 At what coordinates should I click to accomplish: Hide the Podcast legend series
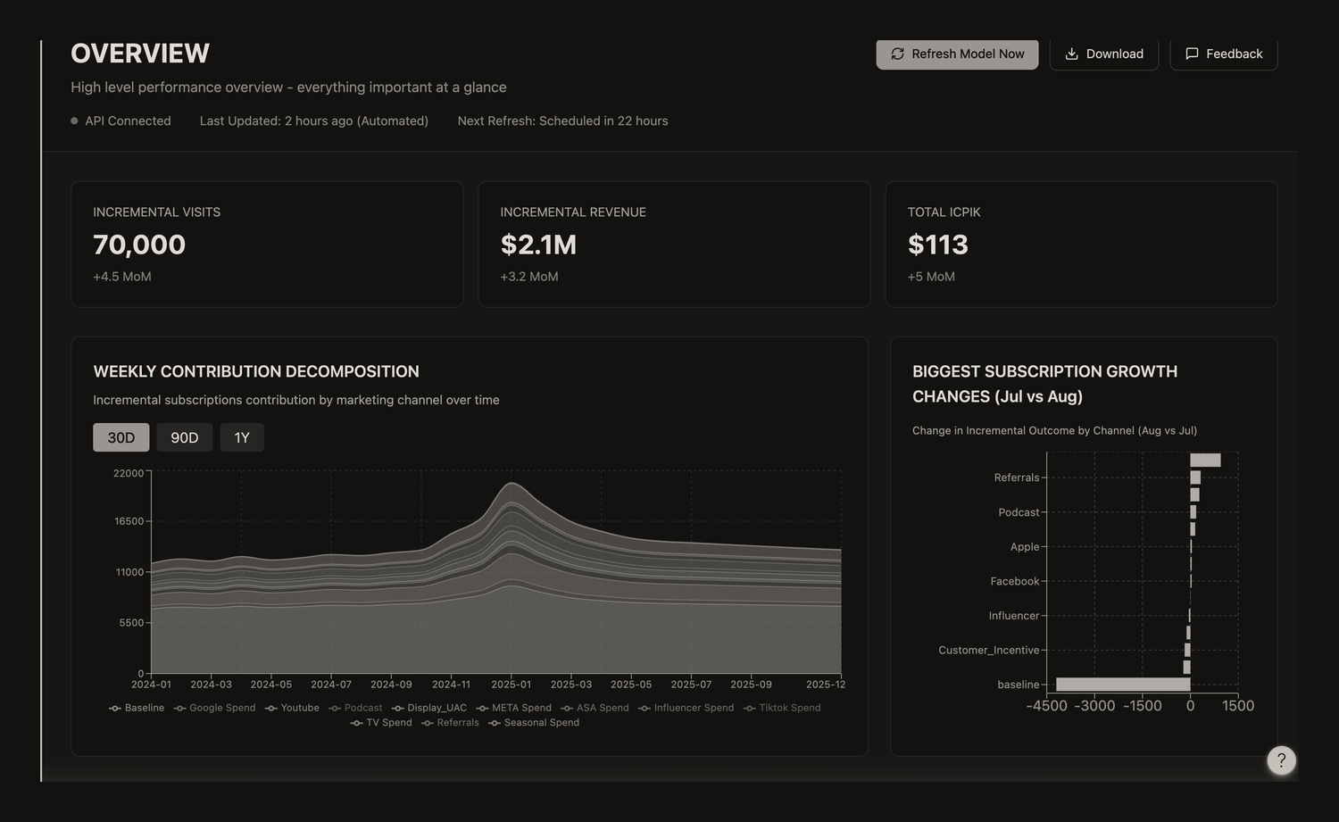coord(355,708)
